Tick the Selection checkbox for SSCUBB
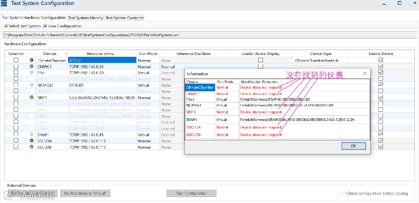The height and width of the screenshot is (203, 419). pyautogui.click(x=16, y=147)
